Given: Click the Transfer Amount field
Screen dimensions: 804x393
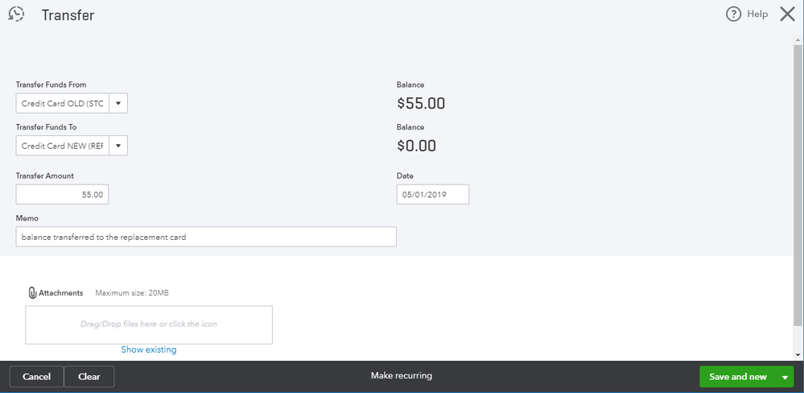Looking at the screenshot, I should (x=62, y=195).
